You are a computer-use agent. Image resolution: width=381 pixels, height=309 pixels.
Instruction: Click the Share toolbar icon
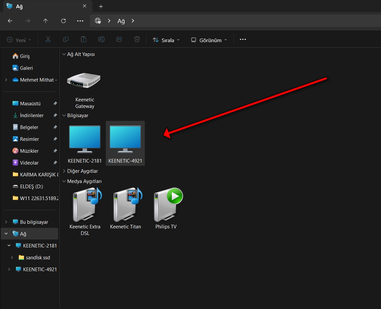(119, 39)
